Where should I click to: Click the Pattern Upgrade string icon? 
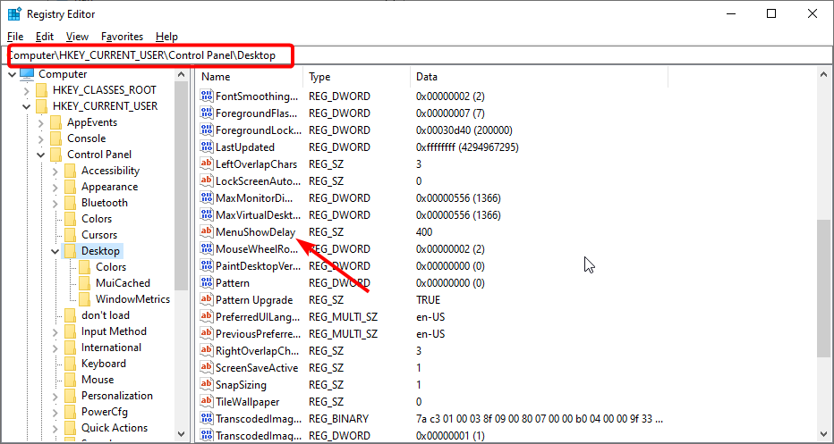coord(207,300)
